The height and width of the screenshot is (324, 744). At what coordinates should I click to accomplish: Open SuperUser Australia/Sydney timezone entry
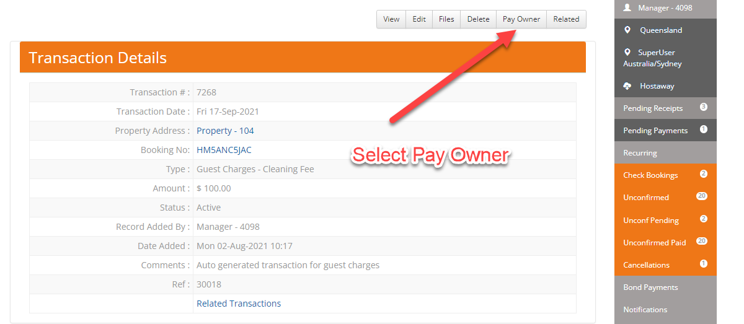(665, 58)
